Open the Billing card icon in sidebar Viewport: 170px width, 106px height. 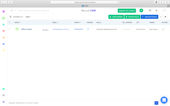tap(4, 96)
